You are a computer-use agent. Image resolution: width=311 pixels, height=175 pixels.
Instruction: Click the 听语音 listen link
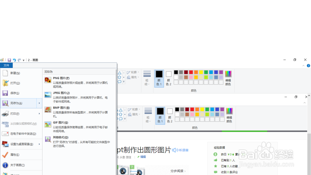(x=180, y=150)
